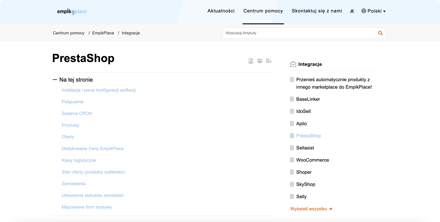Go to EmpikPlace breadcrumb
The image size is (440, 222).
tap(103, 33)
